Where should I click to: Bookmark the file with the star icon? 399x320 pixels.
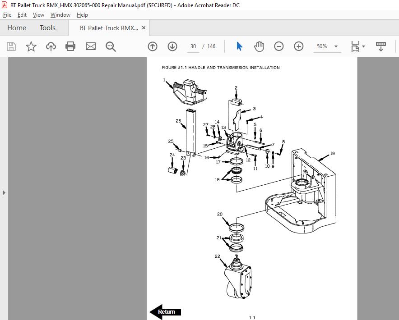click(31, 46)
